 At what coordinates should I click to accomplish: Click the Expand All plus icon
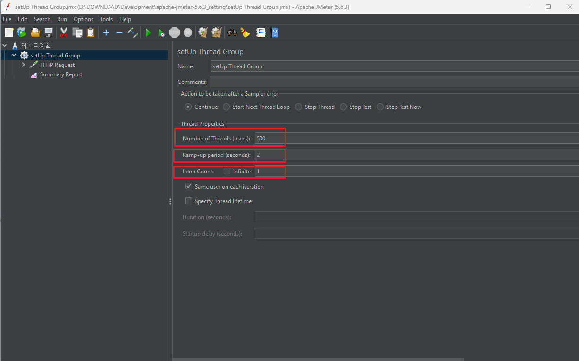(106, 33)
